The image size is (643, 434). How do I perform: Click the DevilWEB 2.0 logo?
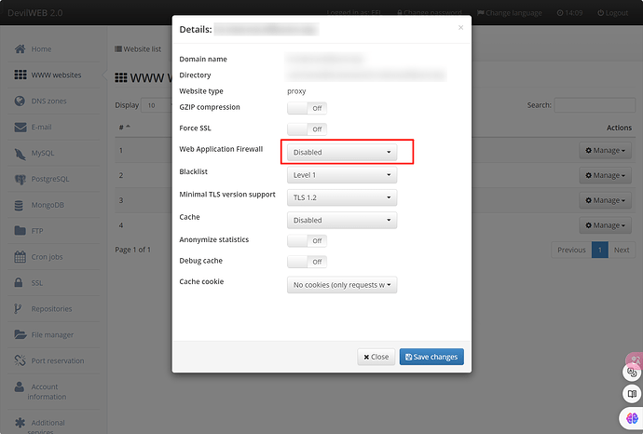[x=35, y=13]
